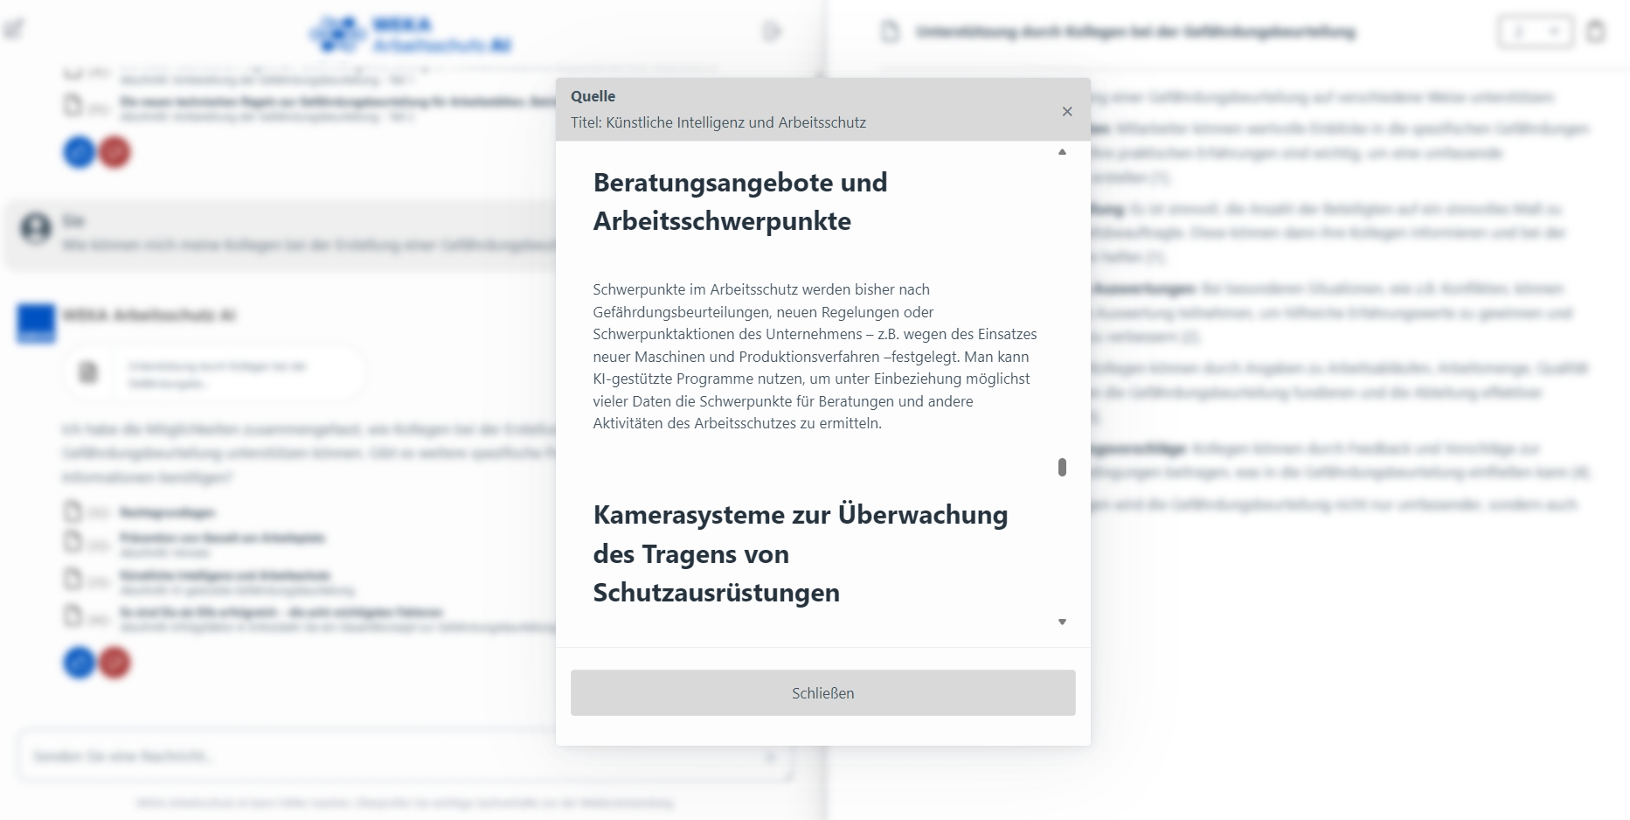Screen dimensions: 1630x820
Task: Click the red round button under the first answer
Action: tap(114, 153)
